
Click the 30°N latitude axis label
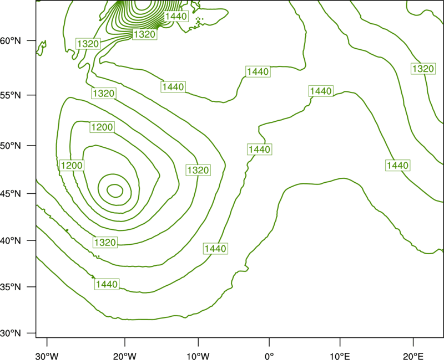tap(11, 333)
